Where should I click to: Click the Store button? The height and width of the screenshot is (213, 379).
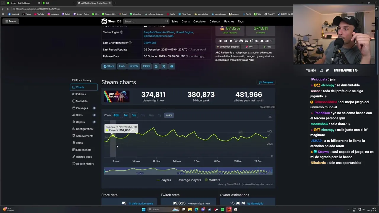tap(109, 66)
